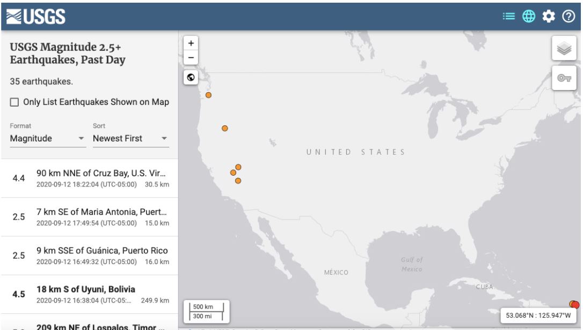
Task: Zoom out on the map
Action: [x=191, y=57]
